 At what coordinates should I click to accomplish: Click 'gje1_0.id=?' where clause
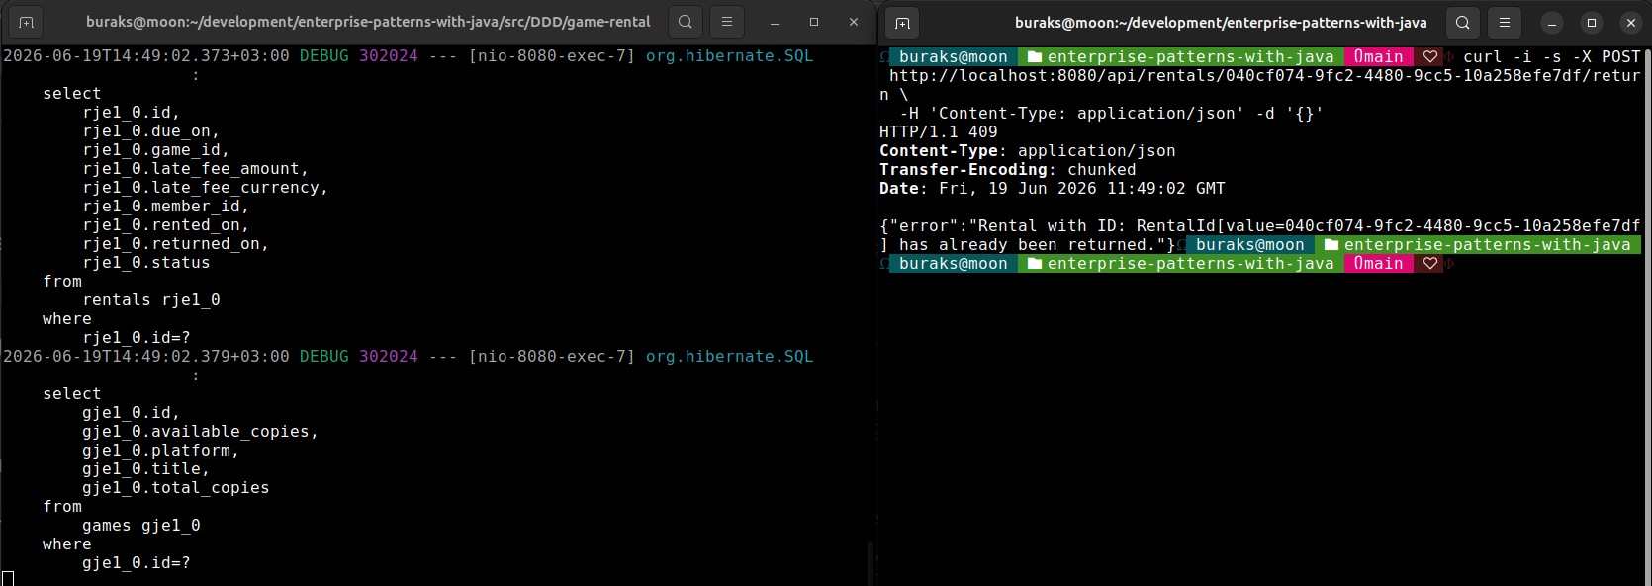(137, 562)
